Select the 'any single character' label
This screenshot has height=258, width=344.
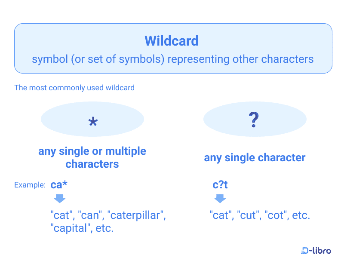pyautogui.click(x=255, y=158)
